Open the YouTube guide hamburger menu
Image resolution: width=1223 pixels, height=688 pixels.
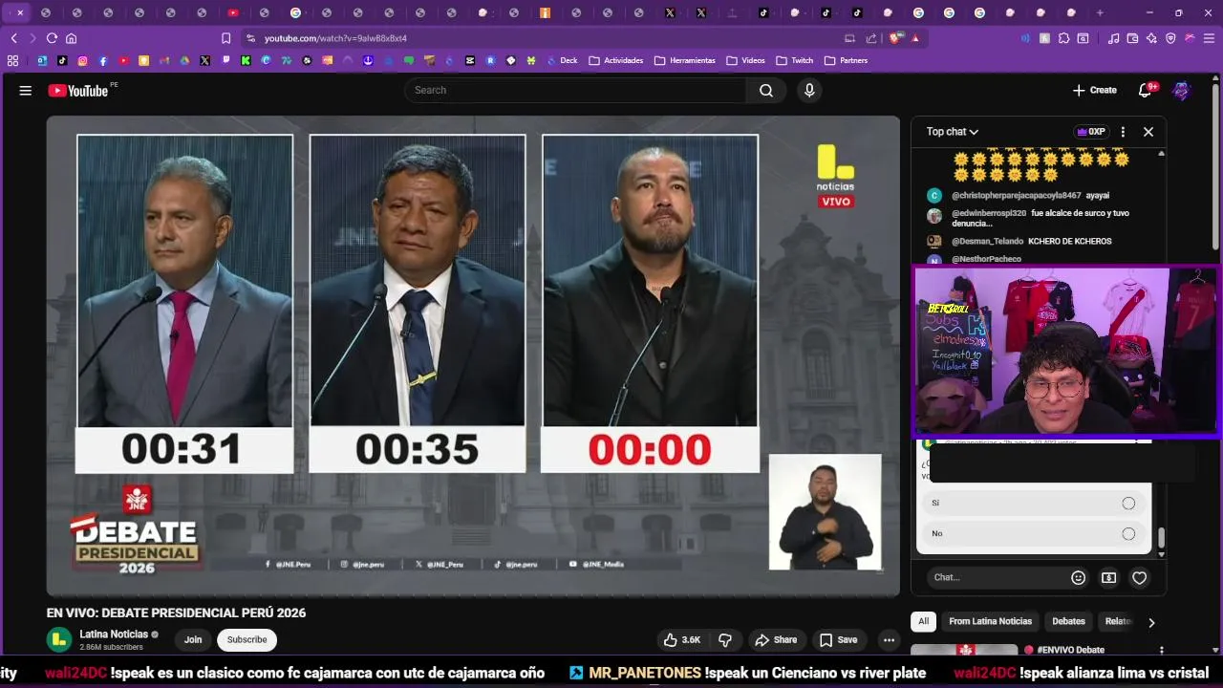[x=25, y=90]
